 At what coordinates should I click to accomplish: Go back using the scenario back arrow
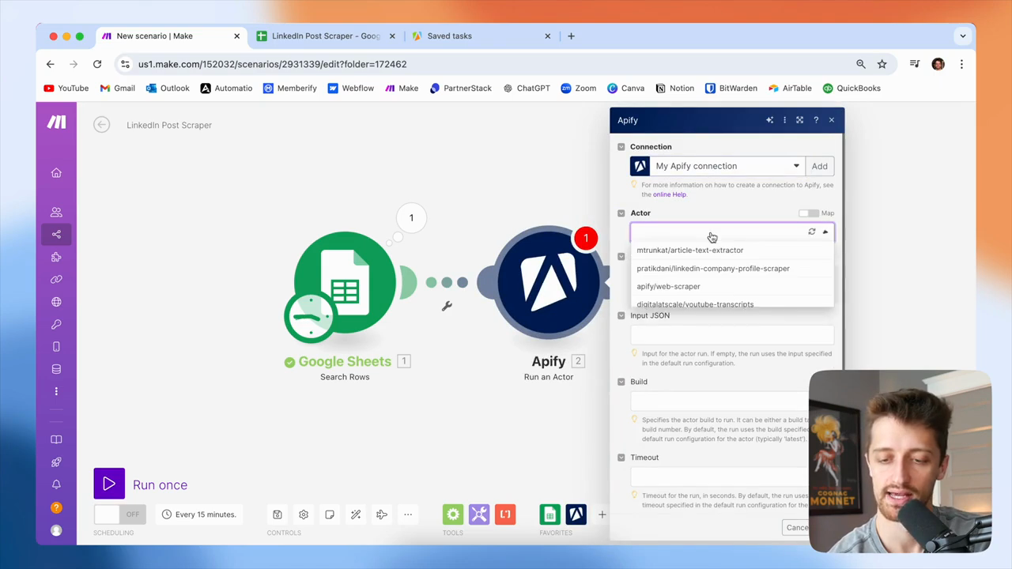click(x=101, y=125)
